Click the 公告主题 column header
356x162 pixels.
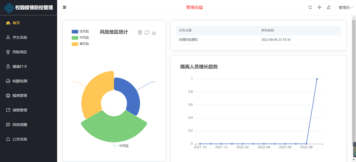(185, 30)
